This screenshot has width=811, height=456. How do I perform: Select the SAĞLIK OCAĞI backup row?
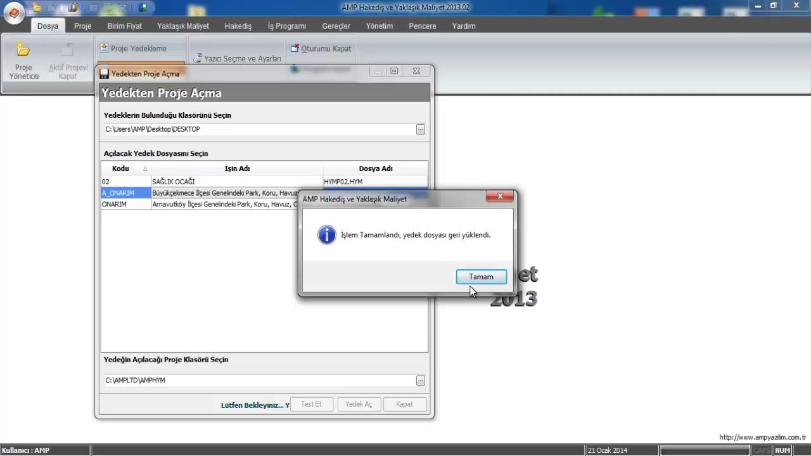[264, 182]
